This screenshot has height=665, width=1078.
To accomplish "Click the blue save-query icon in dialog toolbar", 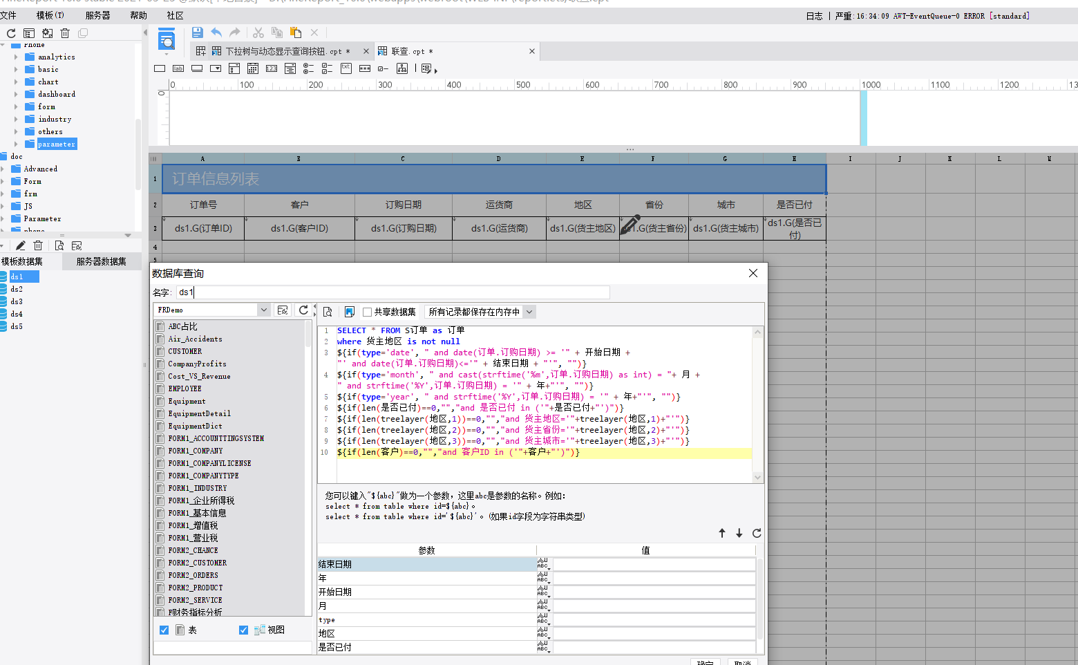I will tap(350, 312).
